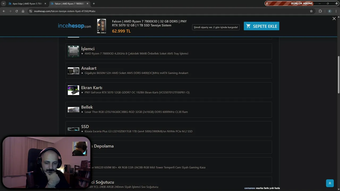Image resolution: width=340 pixels, height=191 pixels.
Task: Click the Soğutucu section heading
Action: [x=102, y=182]
